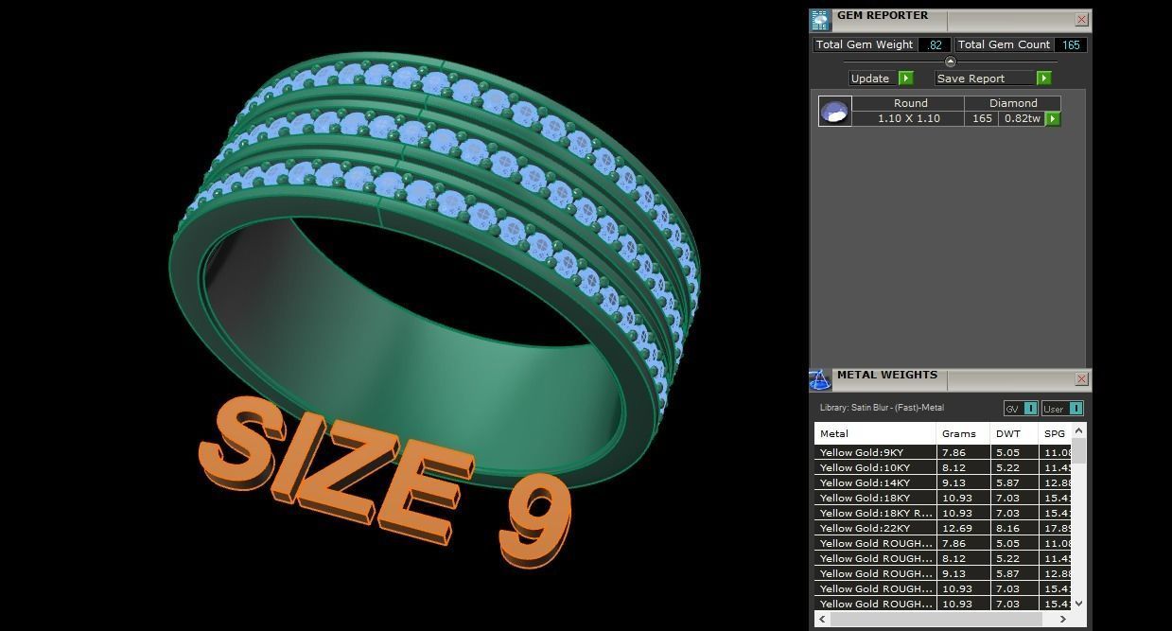Select the Yellow Gold:22KY row

tap(943, 528)
